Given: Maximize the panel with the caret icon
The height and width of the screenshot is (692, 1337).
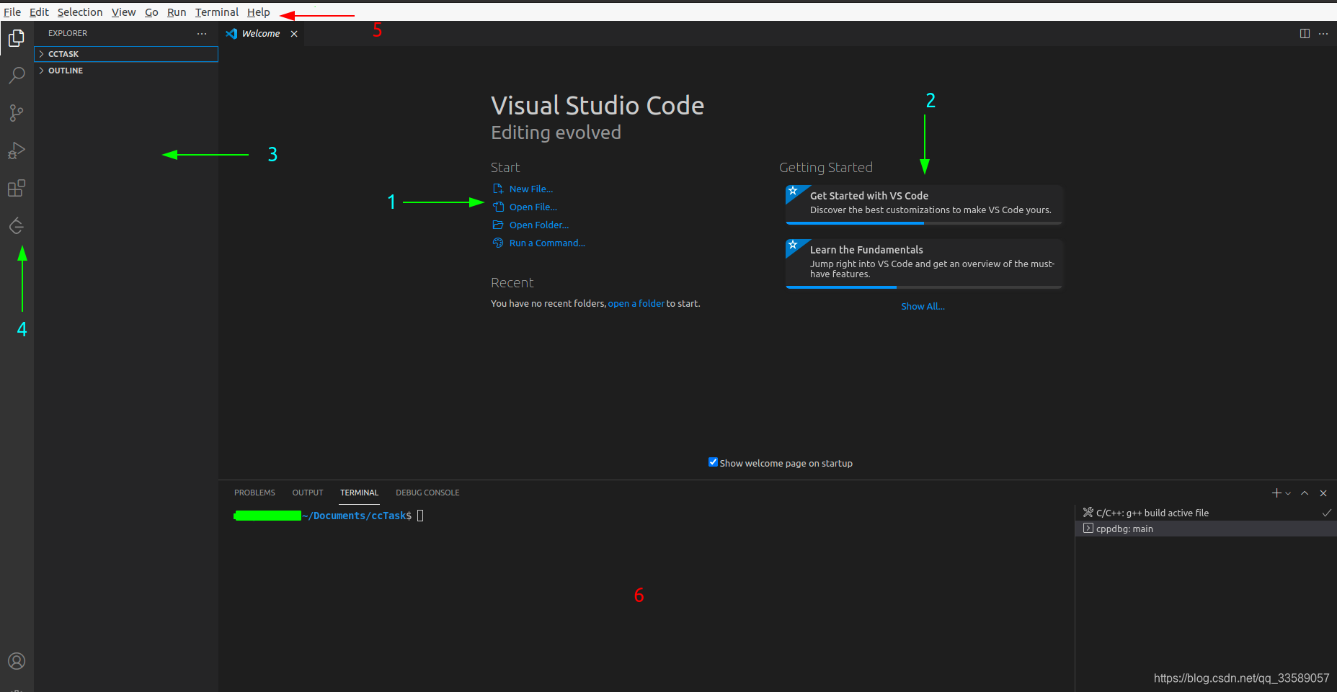Looking at the screenshot, I should tap(1305, 493).
